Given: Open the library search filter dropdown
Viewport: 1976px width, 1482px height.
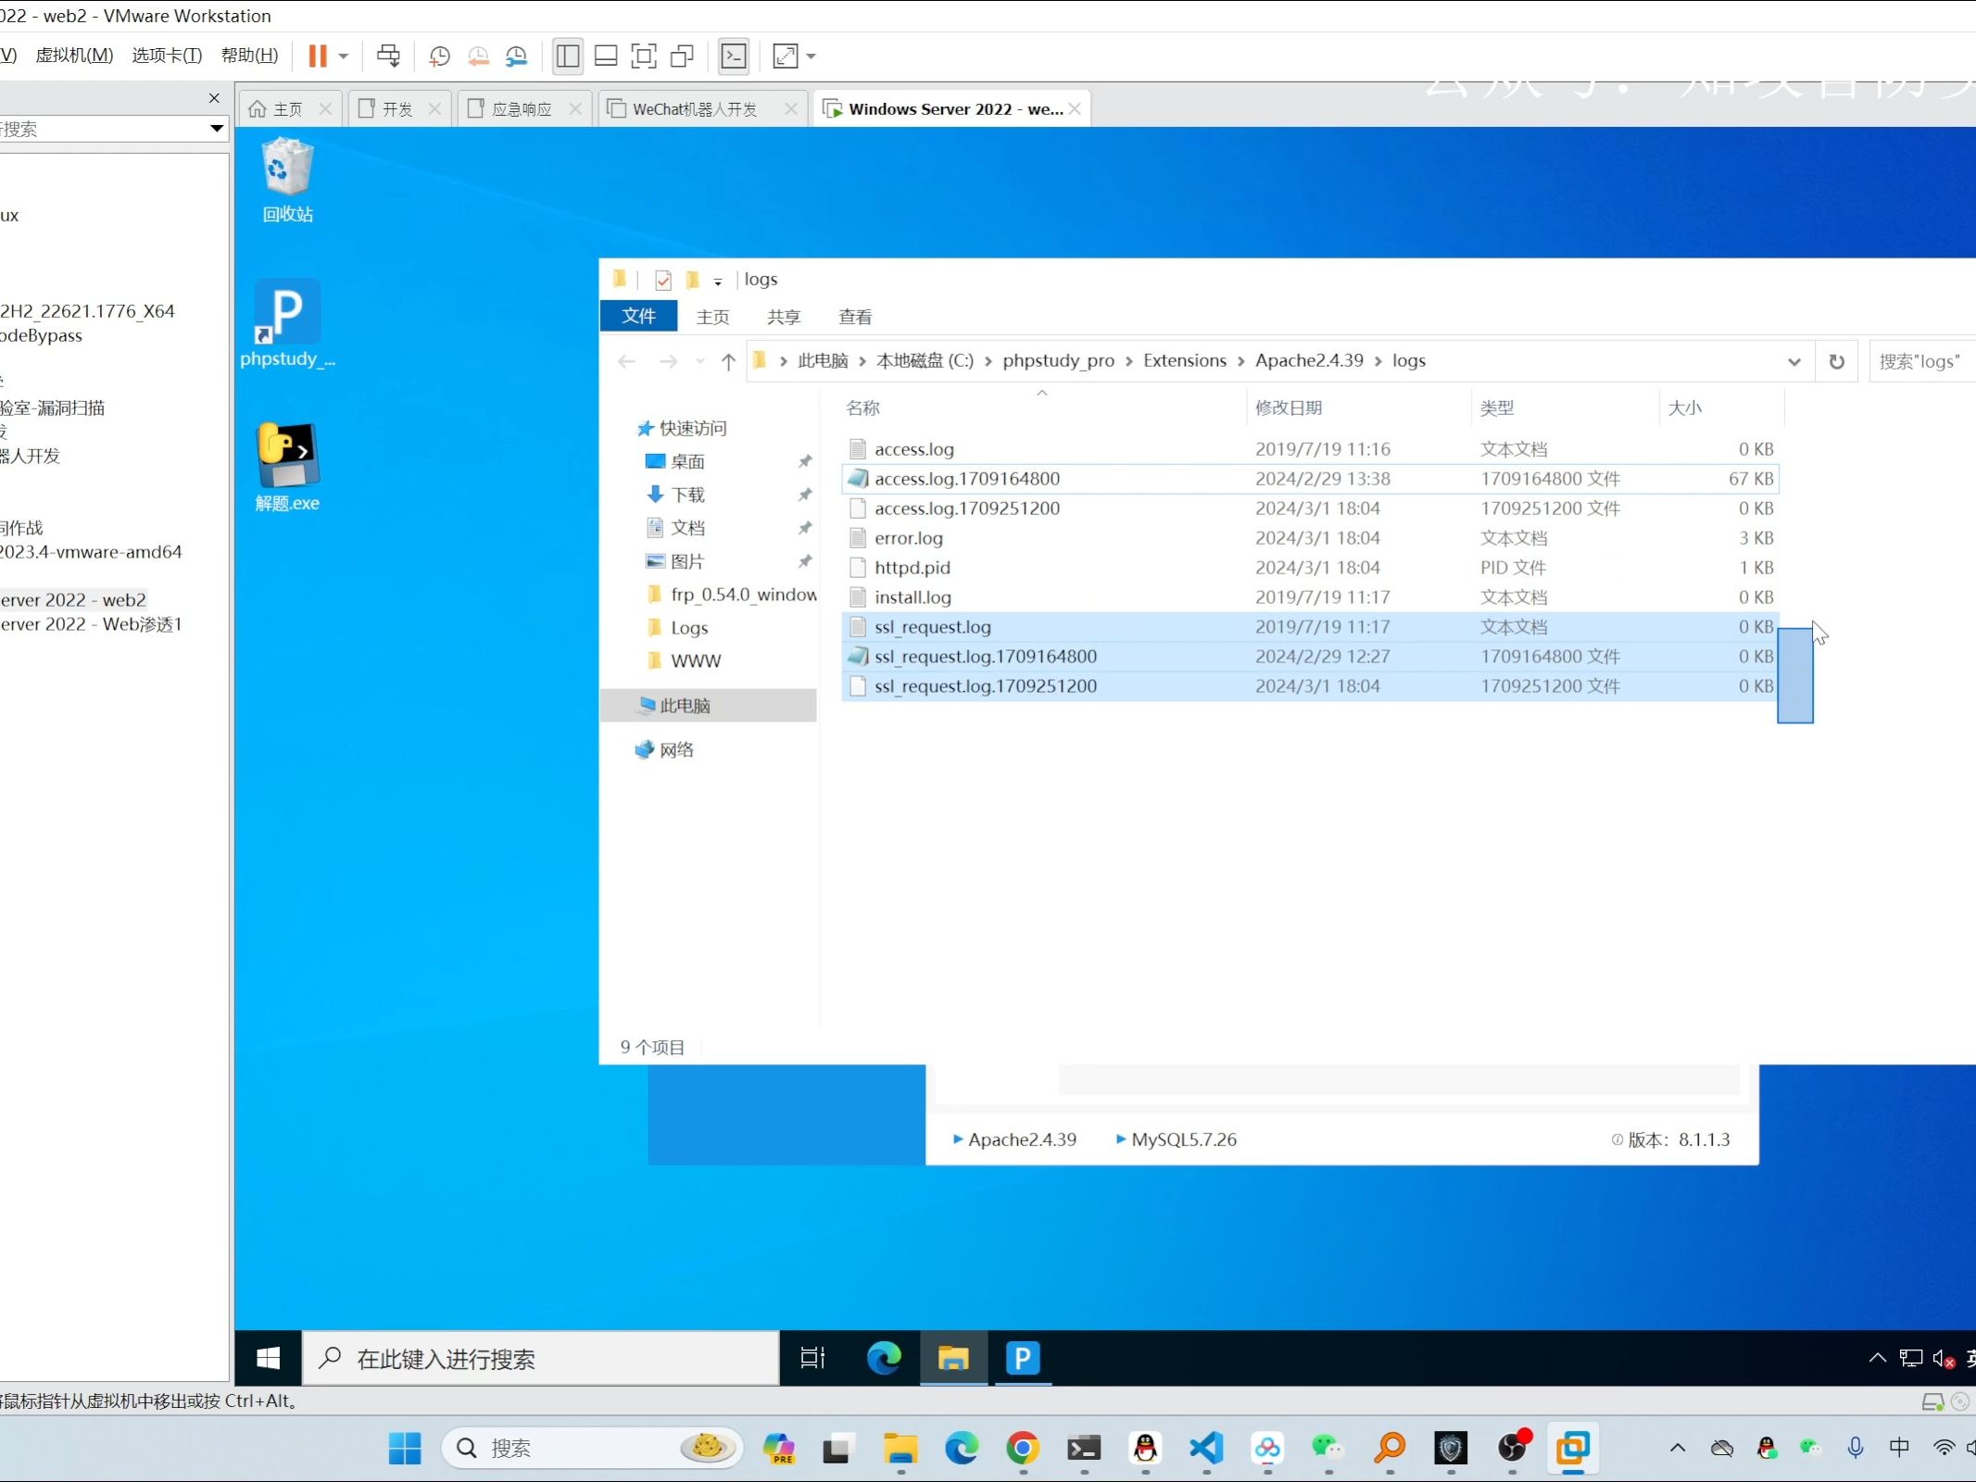Looking at the screenshot, I should 216,128.
